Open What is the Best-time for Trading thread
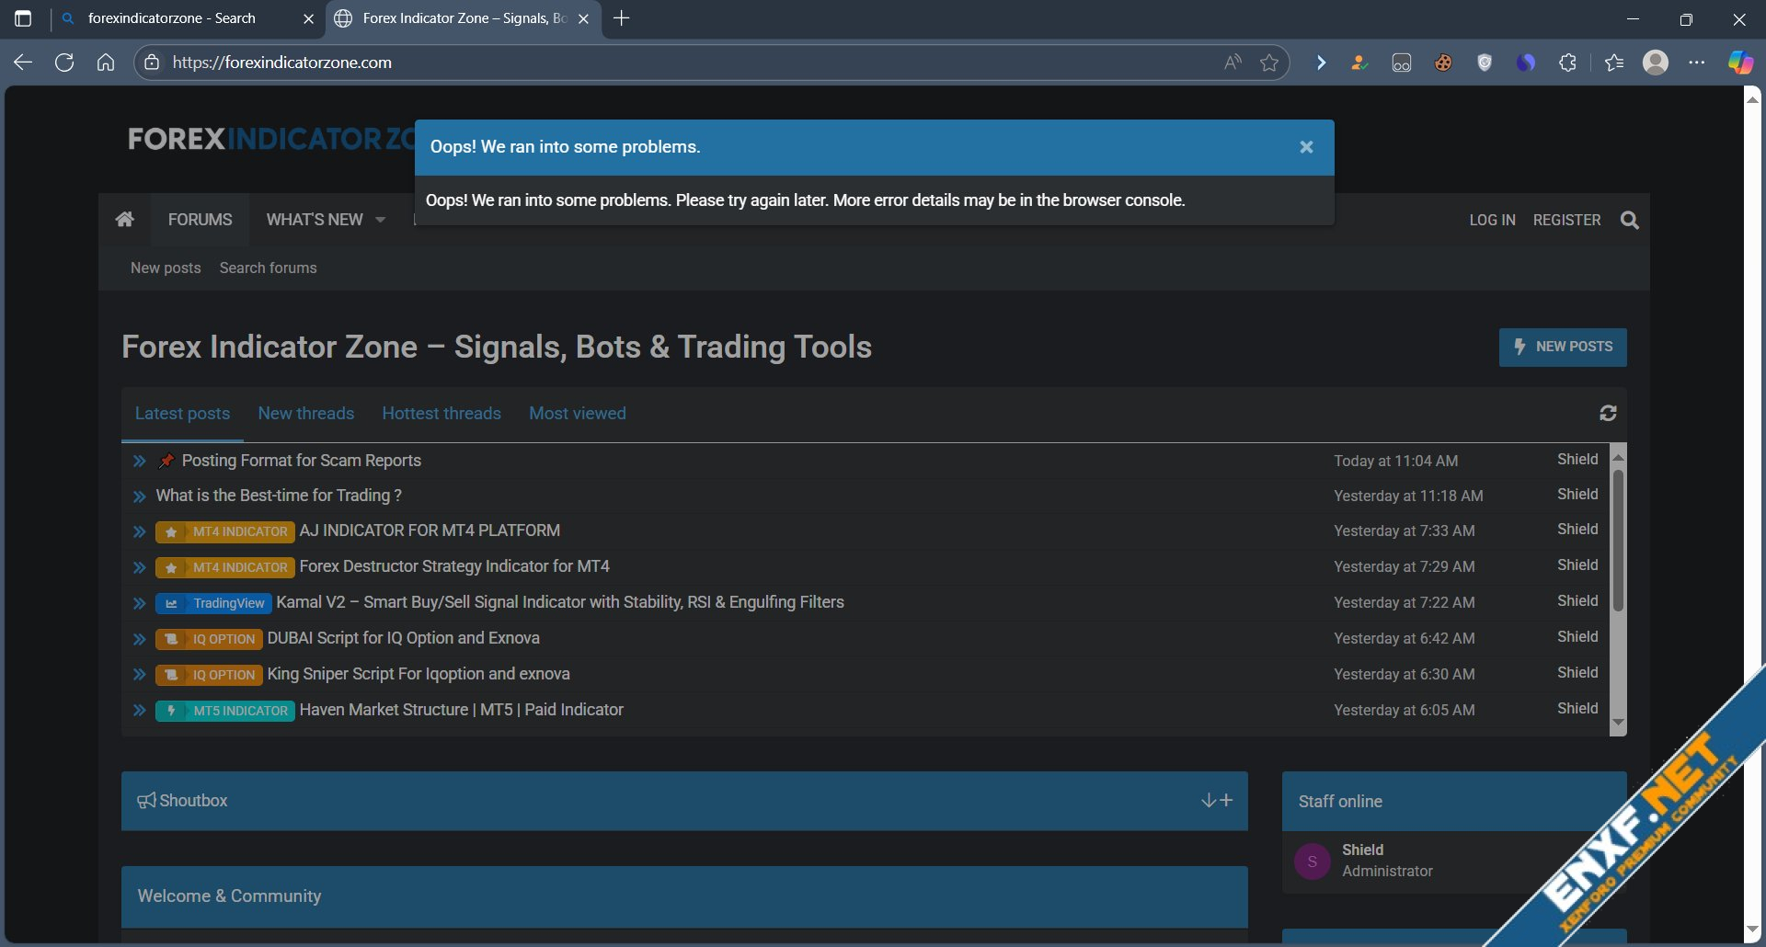The image size is (1766, 947). click(279, 496)
